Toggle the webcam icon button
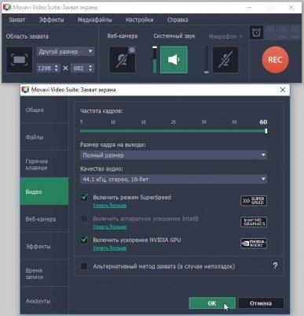Screen dimensions: 304x316 pyautogui.click(x=122, y=60)
